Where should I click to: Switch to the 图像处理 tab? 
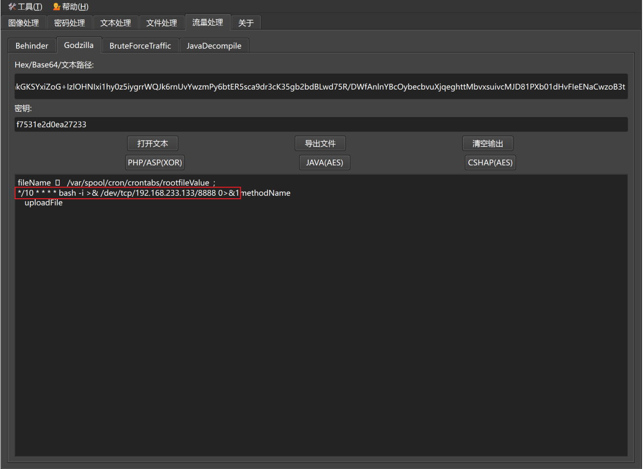click(x=23, y=23)
